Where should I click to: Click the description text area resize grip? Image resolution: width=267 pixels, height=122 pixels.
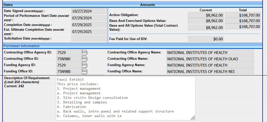[193, 118]
